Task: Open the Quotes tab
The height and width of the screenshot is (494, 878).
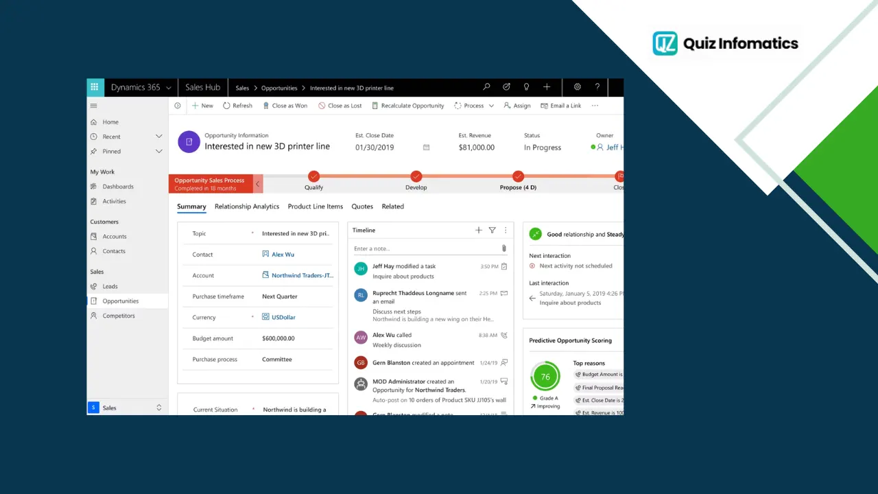Action: coord(362,207)
